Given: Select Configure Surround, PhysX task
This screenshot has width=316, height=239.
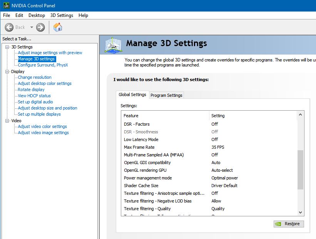Looking at the screenshot, I should coord(43,65).
